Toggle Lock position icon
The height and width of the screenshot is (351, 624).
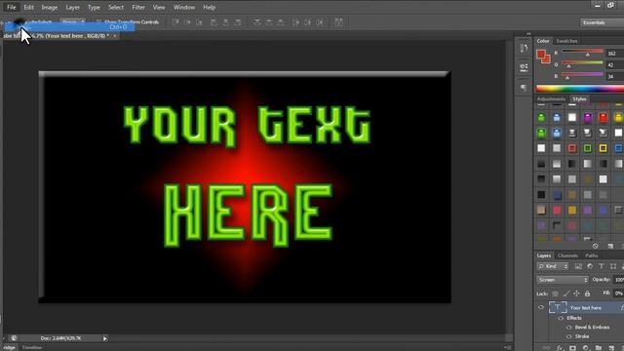576,293
